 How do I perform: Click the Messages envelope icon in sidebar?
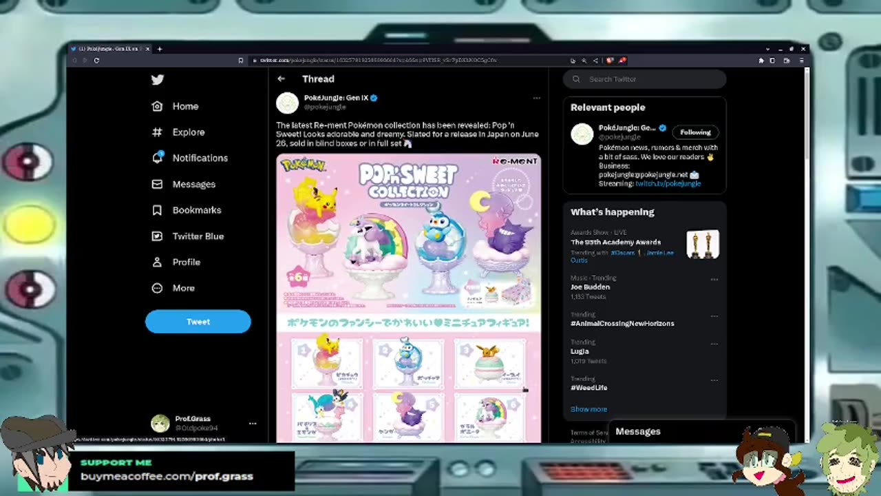coord(157,184)
